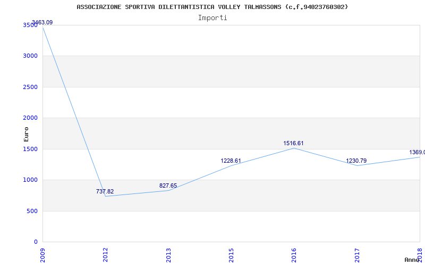
Task: Click the Euro y-axis title
Action: (x=26, y=135)
